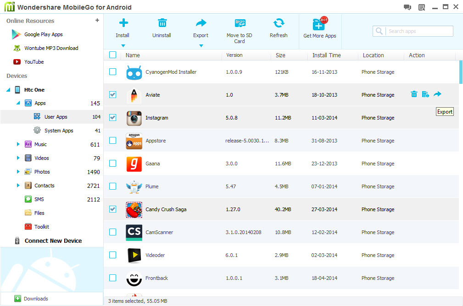Click the Export arrow icon in toolbar
This screenshot has height=306, width=463.
(201, 23)
